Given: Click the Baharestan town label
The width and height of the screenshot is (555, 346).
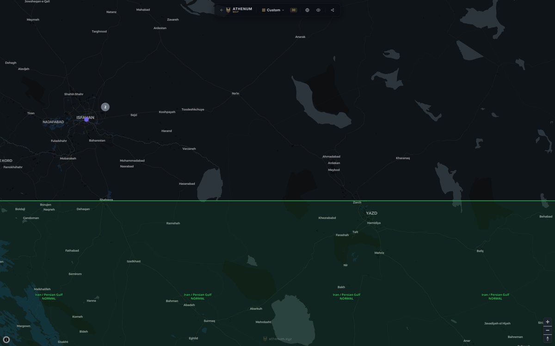Looking at the screenshot, I should 97,140.
